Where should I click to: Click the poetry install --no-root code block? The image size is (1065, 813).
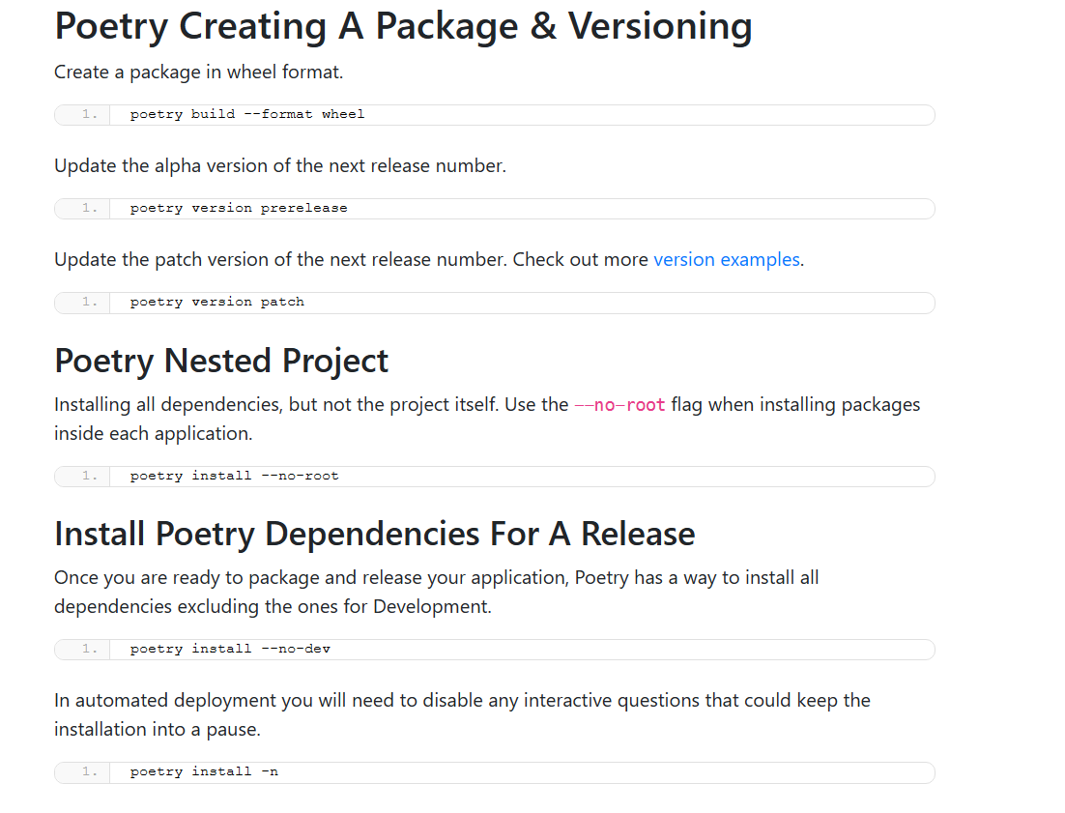pos(495,477)
